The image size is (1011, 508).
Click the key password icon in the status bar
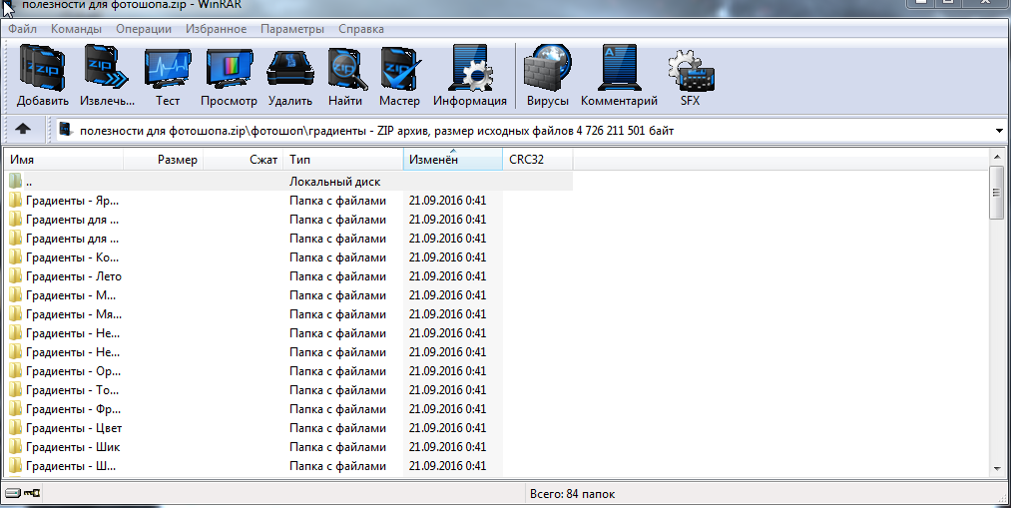tap(32, 493)
